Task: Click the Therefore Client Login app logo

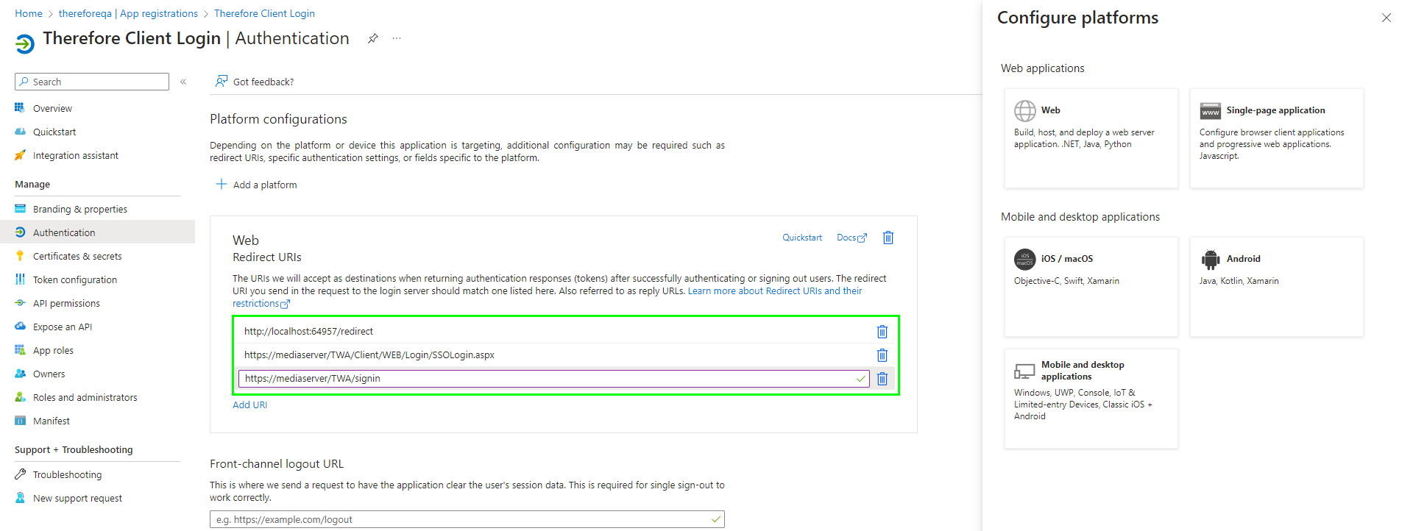Action: (24, 44)
